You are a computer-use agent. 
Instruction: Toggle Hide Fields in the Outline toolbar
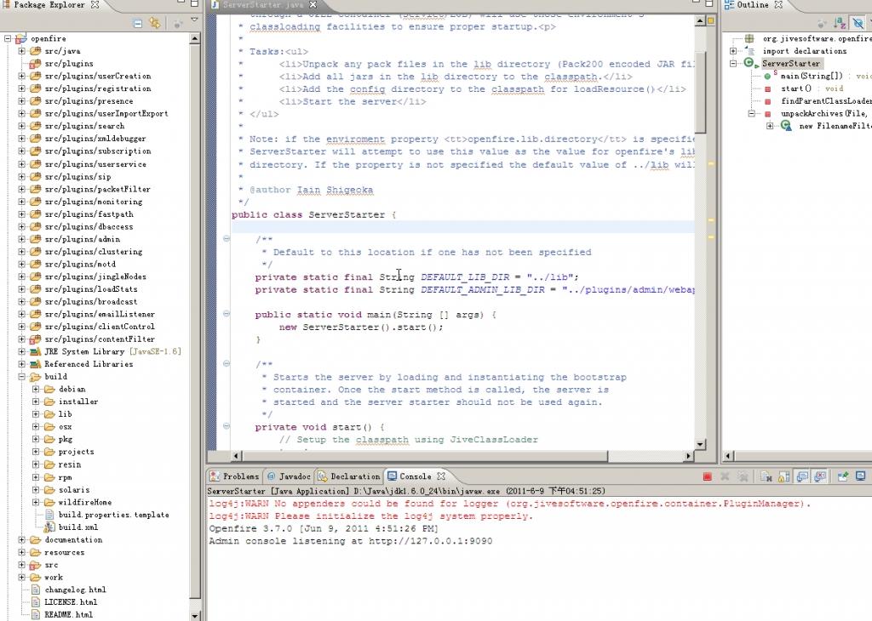(858, 24)
